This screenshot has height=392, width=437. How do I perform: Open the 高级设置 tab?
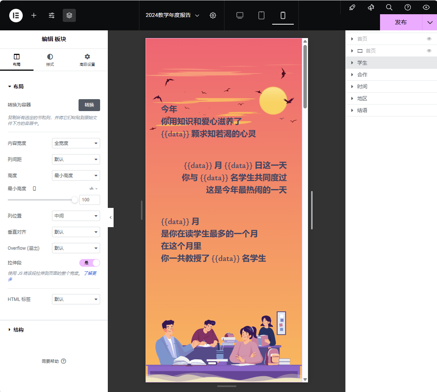(x=87, y=60)
